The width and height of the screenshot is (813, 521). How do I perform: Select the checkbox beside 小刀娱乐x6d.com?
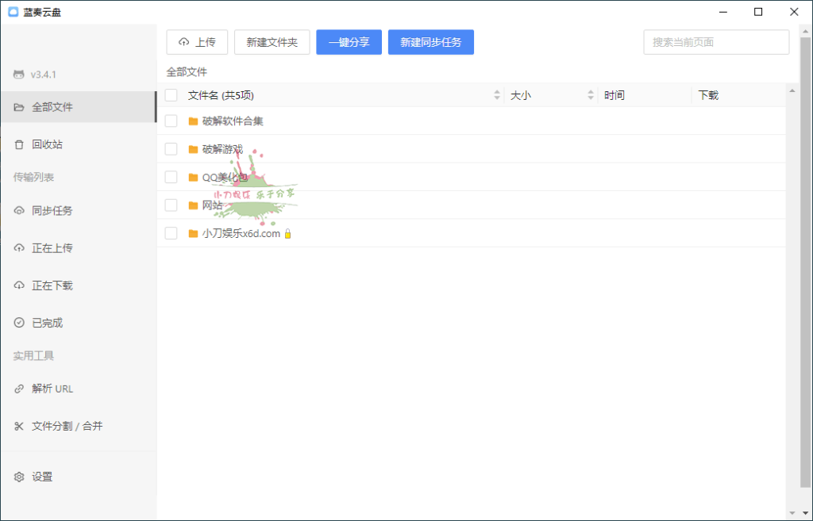[171, 233]
